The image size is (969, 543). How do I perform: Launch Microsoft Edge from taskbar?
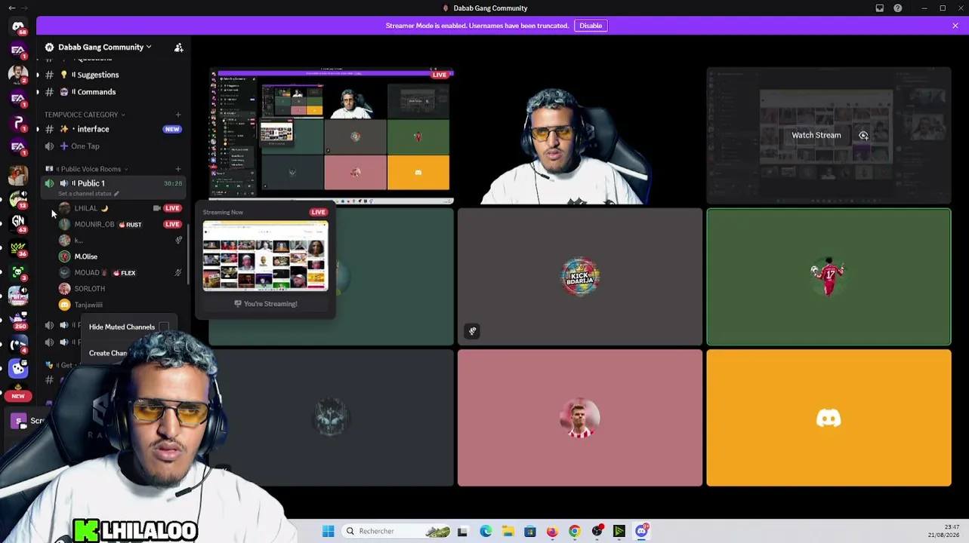(486, 531)
